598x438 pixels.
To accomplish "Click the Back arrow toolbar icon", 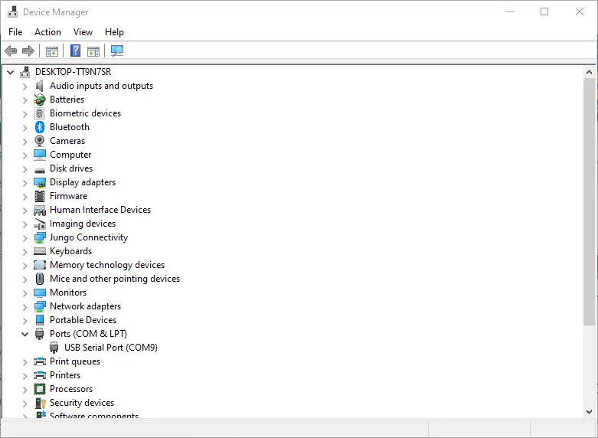I will (x=11, y=51).
